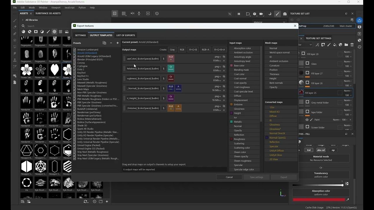Click the symmetry mirror icon in viewport toolbar

coord(132,13)
